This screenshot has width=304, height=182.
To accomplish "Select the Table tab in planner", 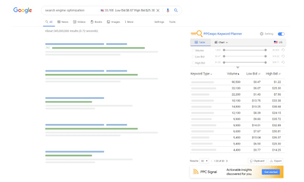I will [x=200, y=42].
